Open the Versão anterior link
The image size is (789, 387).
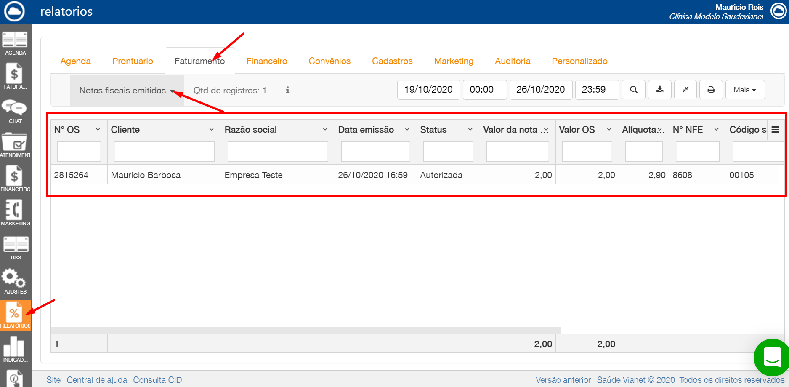[x=563, y=380]
